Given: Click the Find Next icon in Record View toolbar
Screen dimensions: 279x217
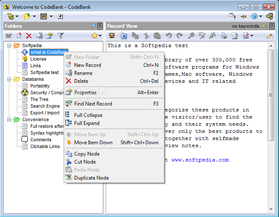Looking at the screenshot, I should pyautogui.click(x=212, y=36).
